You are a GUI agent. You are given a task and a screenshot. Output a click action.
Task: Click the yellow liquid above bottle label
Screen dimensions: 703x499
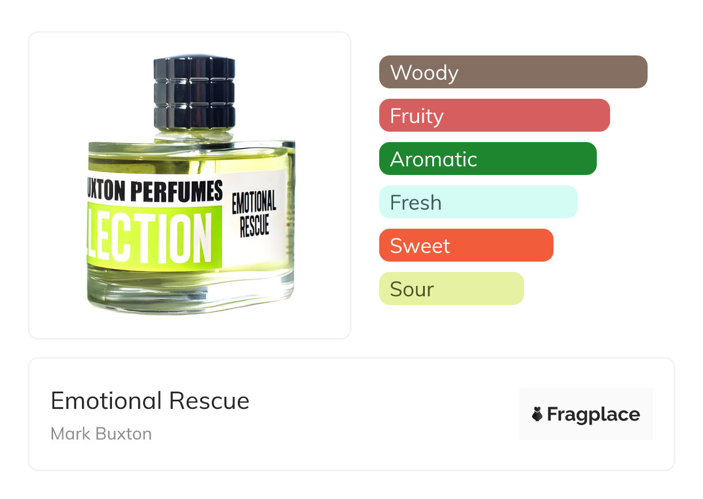(x=190, y=158)
